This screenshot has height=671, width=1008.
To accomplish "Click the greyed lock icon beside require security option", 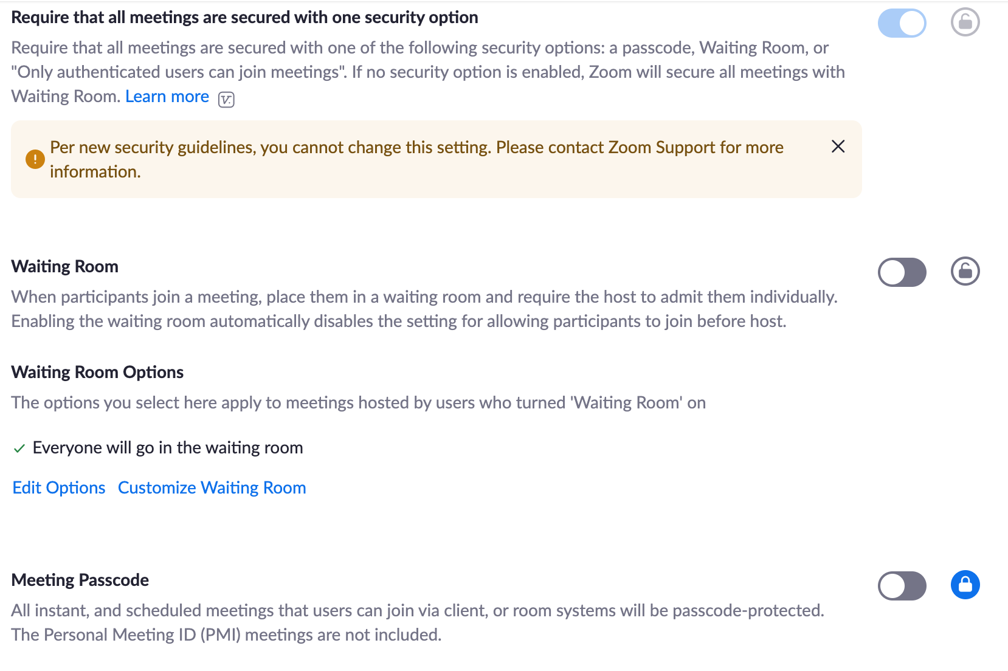I will click(x=965, y=22).
